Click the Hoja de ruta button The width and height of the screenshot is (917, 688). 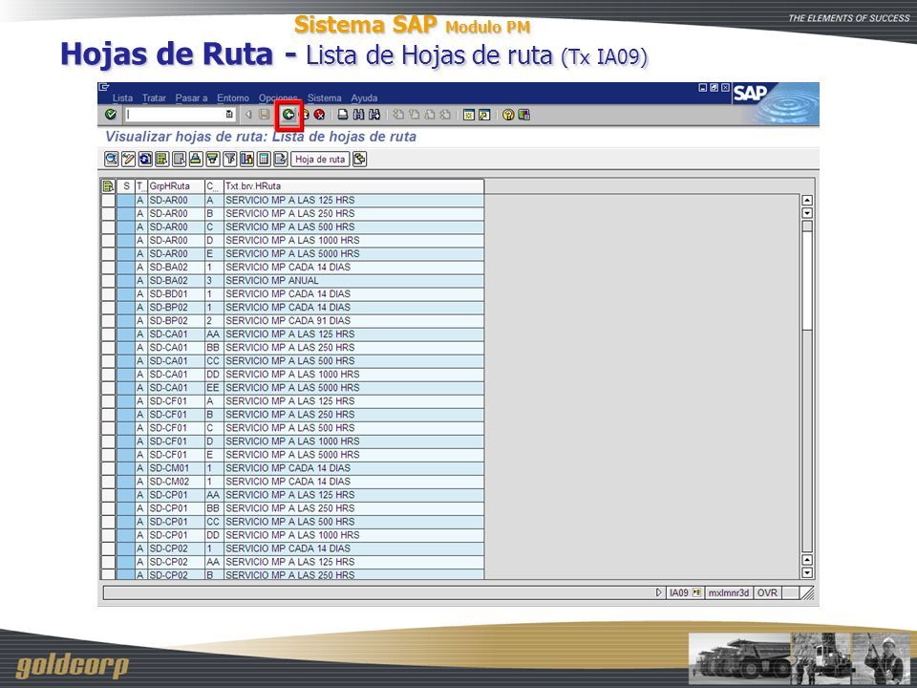[x=320, y=160]
